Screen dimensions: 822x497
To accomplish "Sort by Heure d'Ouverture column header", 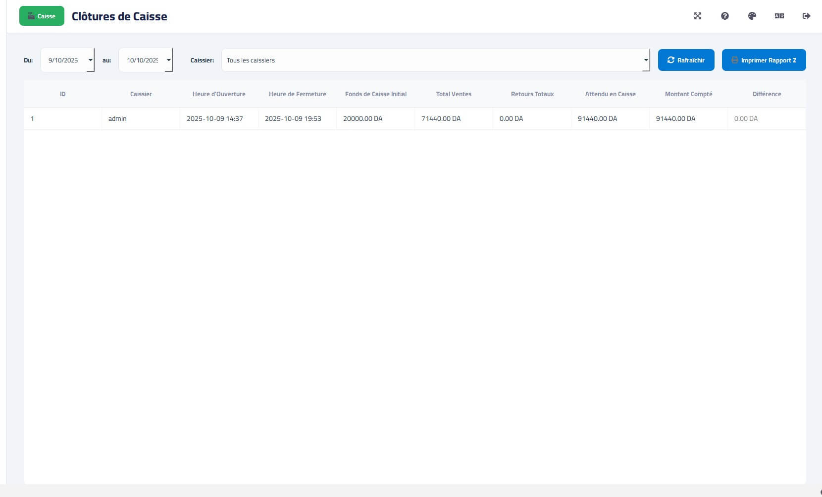I will pyautogui.click(x=219, y=94).
